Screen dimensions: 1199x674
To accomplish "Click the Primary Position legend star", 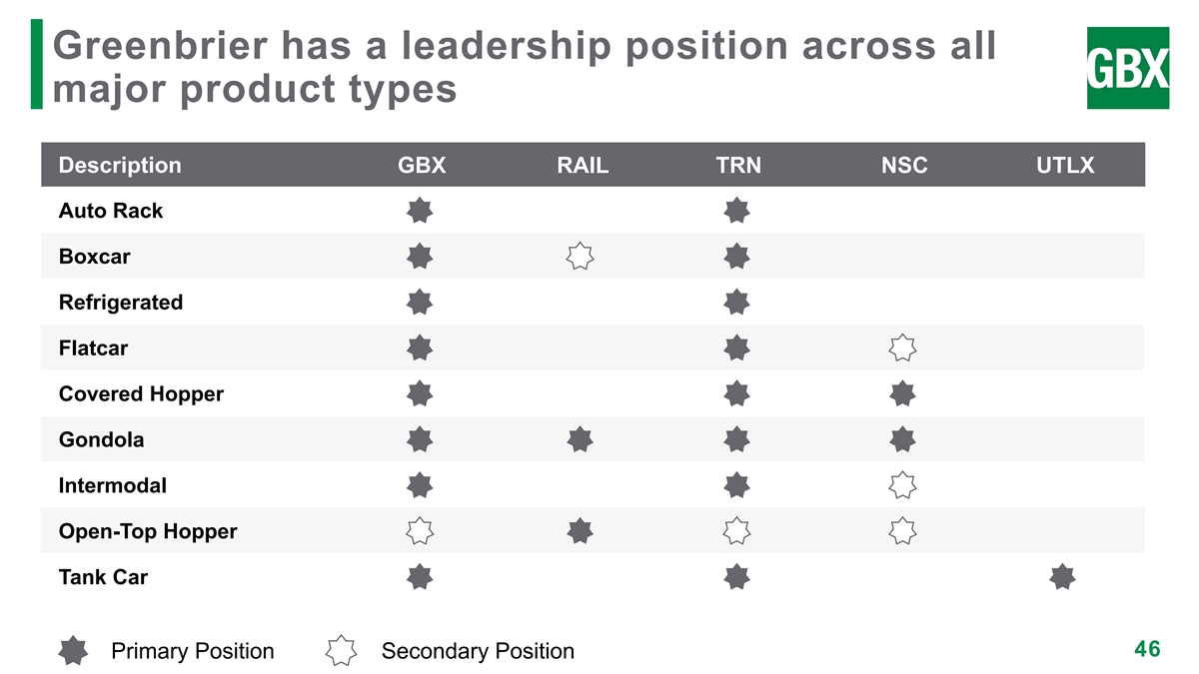I will (73, 651).
